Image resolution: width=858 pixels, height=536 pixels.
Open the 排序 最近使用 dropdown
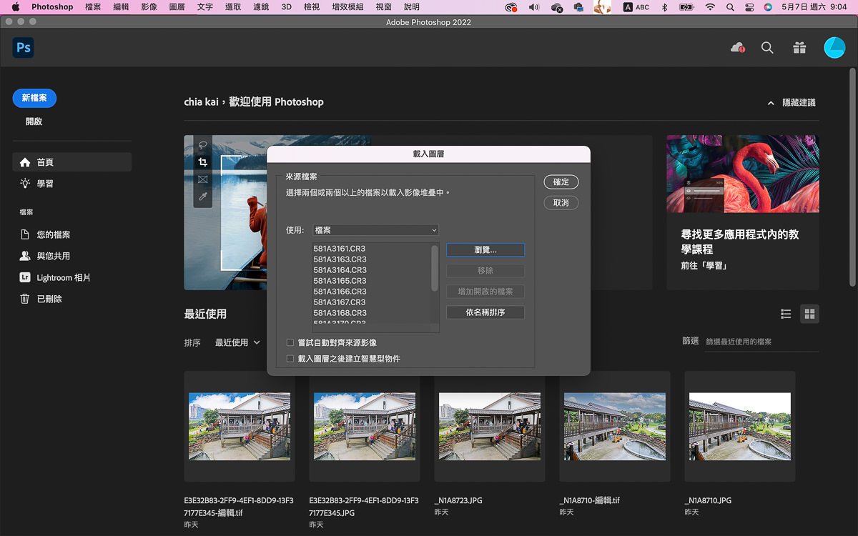point(237,343)
